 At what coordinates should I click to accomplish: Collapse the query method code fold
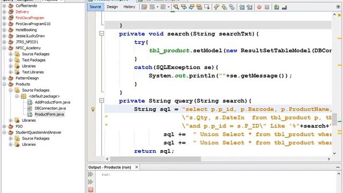tap(101, 100)
